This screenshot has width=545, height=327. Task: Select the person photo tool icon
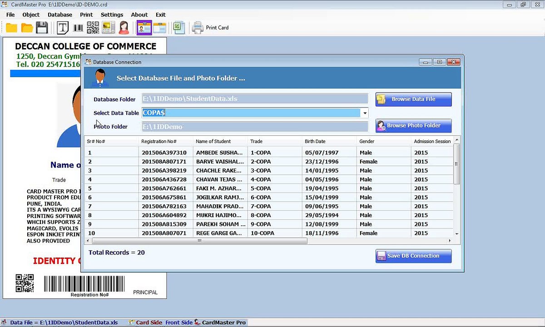coord(124,28)
